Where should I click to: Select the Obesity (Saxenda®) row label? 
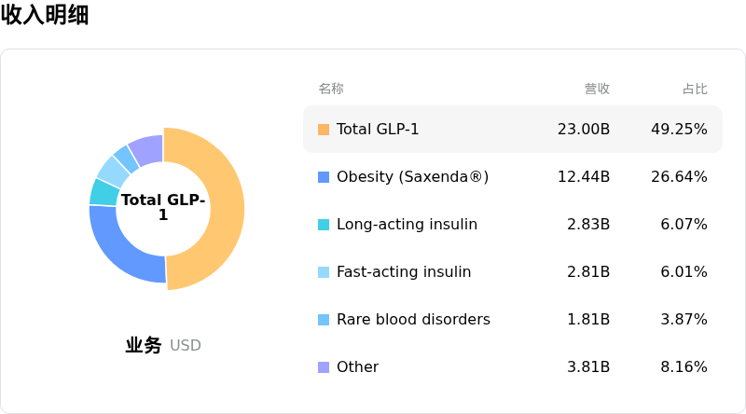tap(412, 177)
